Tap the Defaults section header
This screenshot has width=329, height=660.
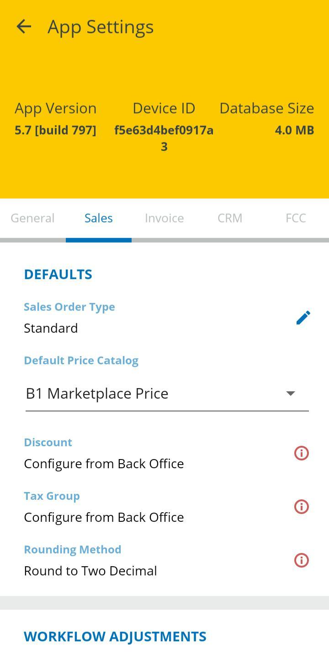(58, 274)
